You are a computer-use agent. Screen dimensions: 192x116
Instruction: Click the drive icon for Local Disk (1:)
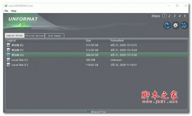8,60
